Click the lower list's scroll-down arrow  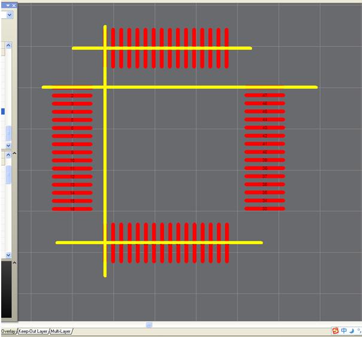pyautogui.click(x=8, y=255)
